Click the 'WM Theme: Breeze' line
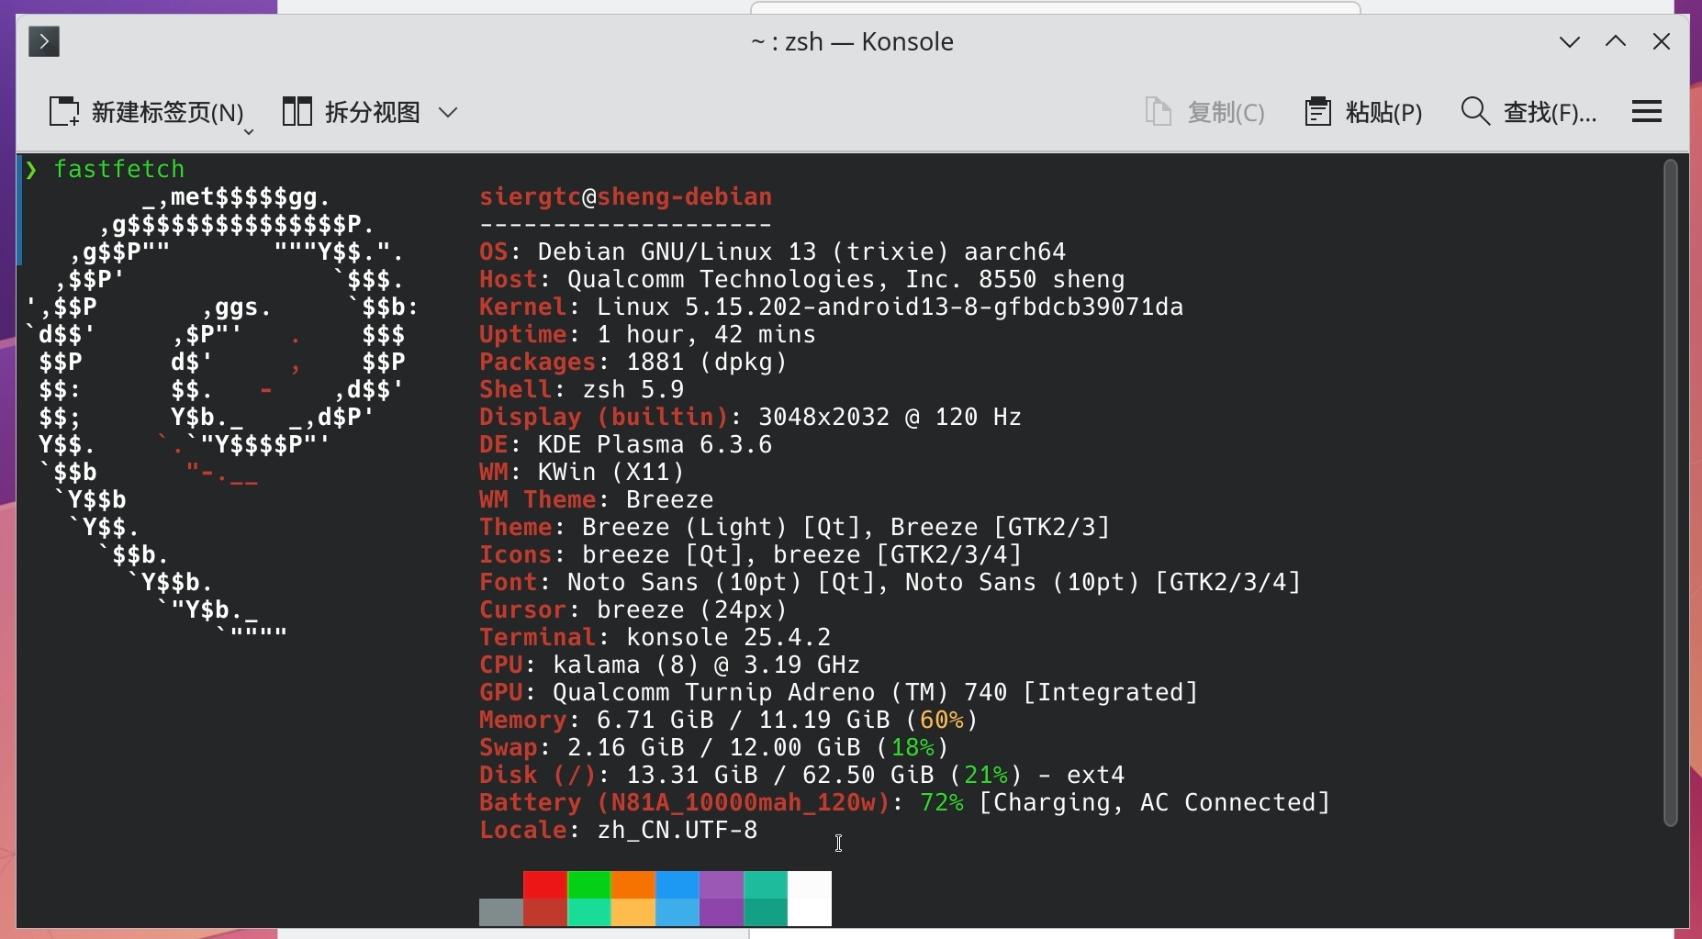 (x=597, y=499)
